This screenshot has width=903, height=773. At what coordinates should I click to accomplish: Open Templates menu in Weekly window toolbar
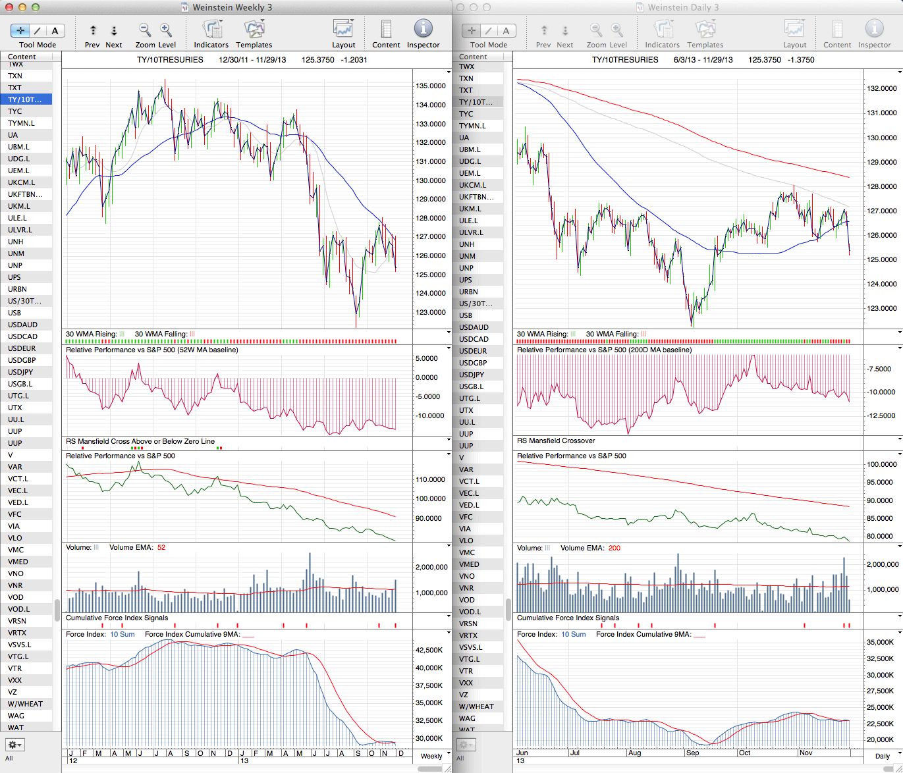(254, 30)
